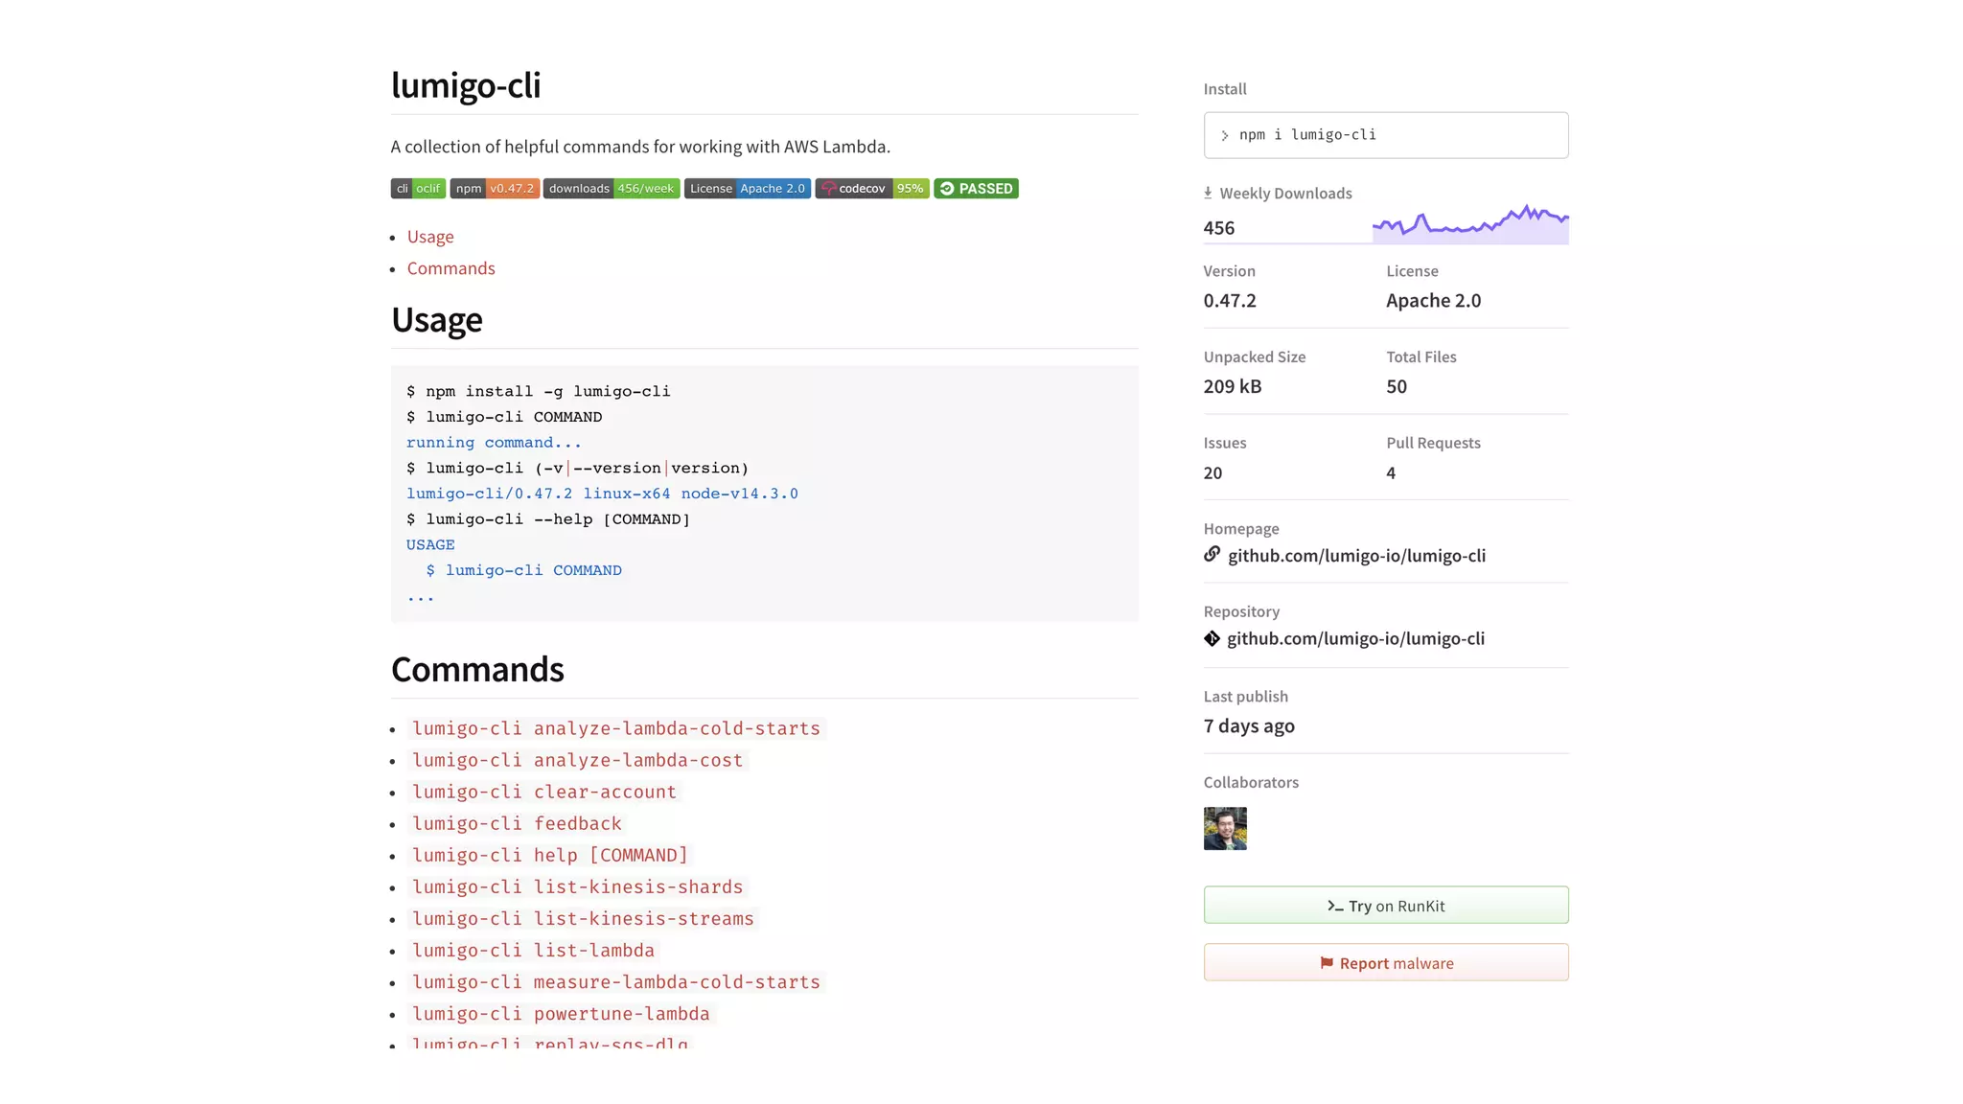The width and height of the screenshot is (1963, 1104).
Task: Click the codecov 95% badge
Action: 872,189
